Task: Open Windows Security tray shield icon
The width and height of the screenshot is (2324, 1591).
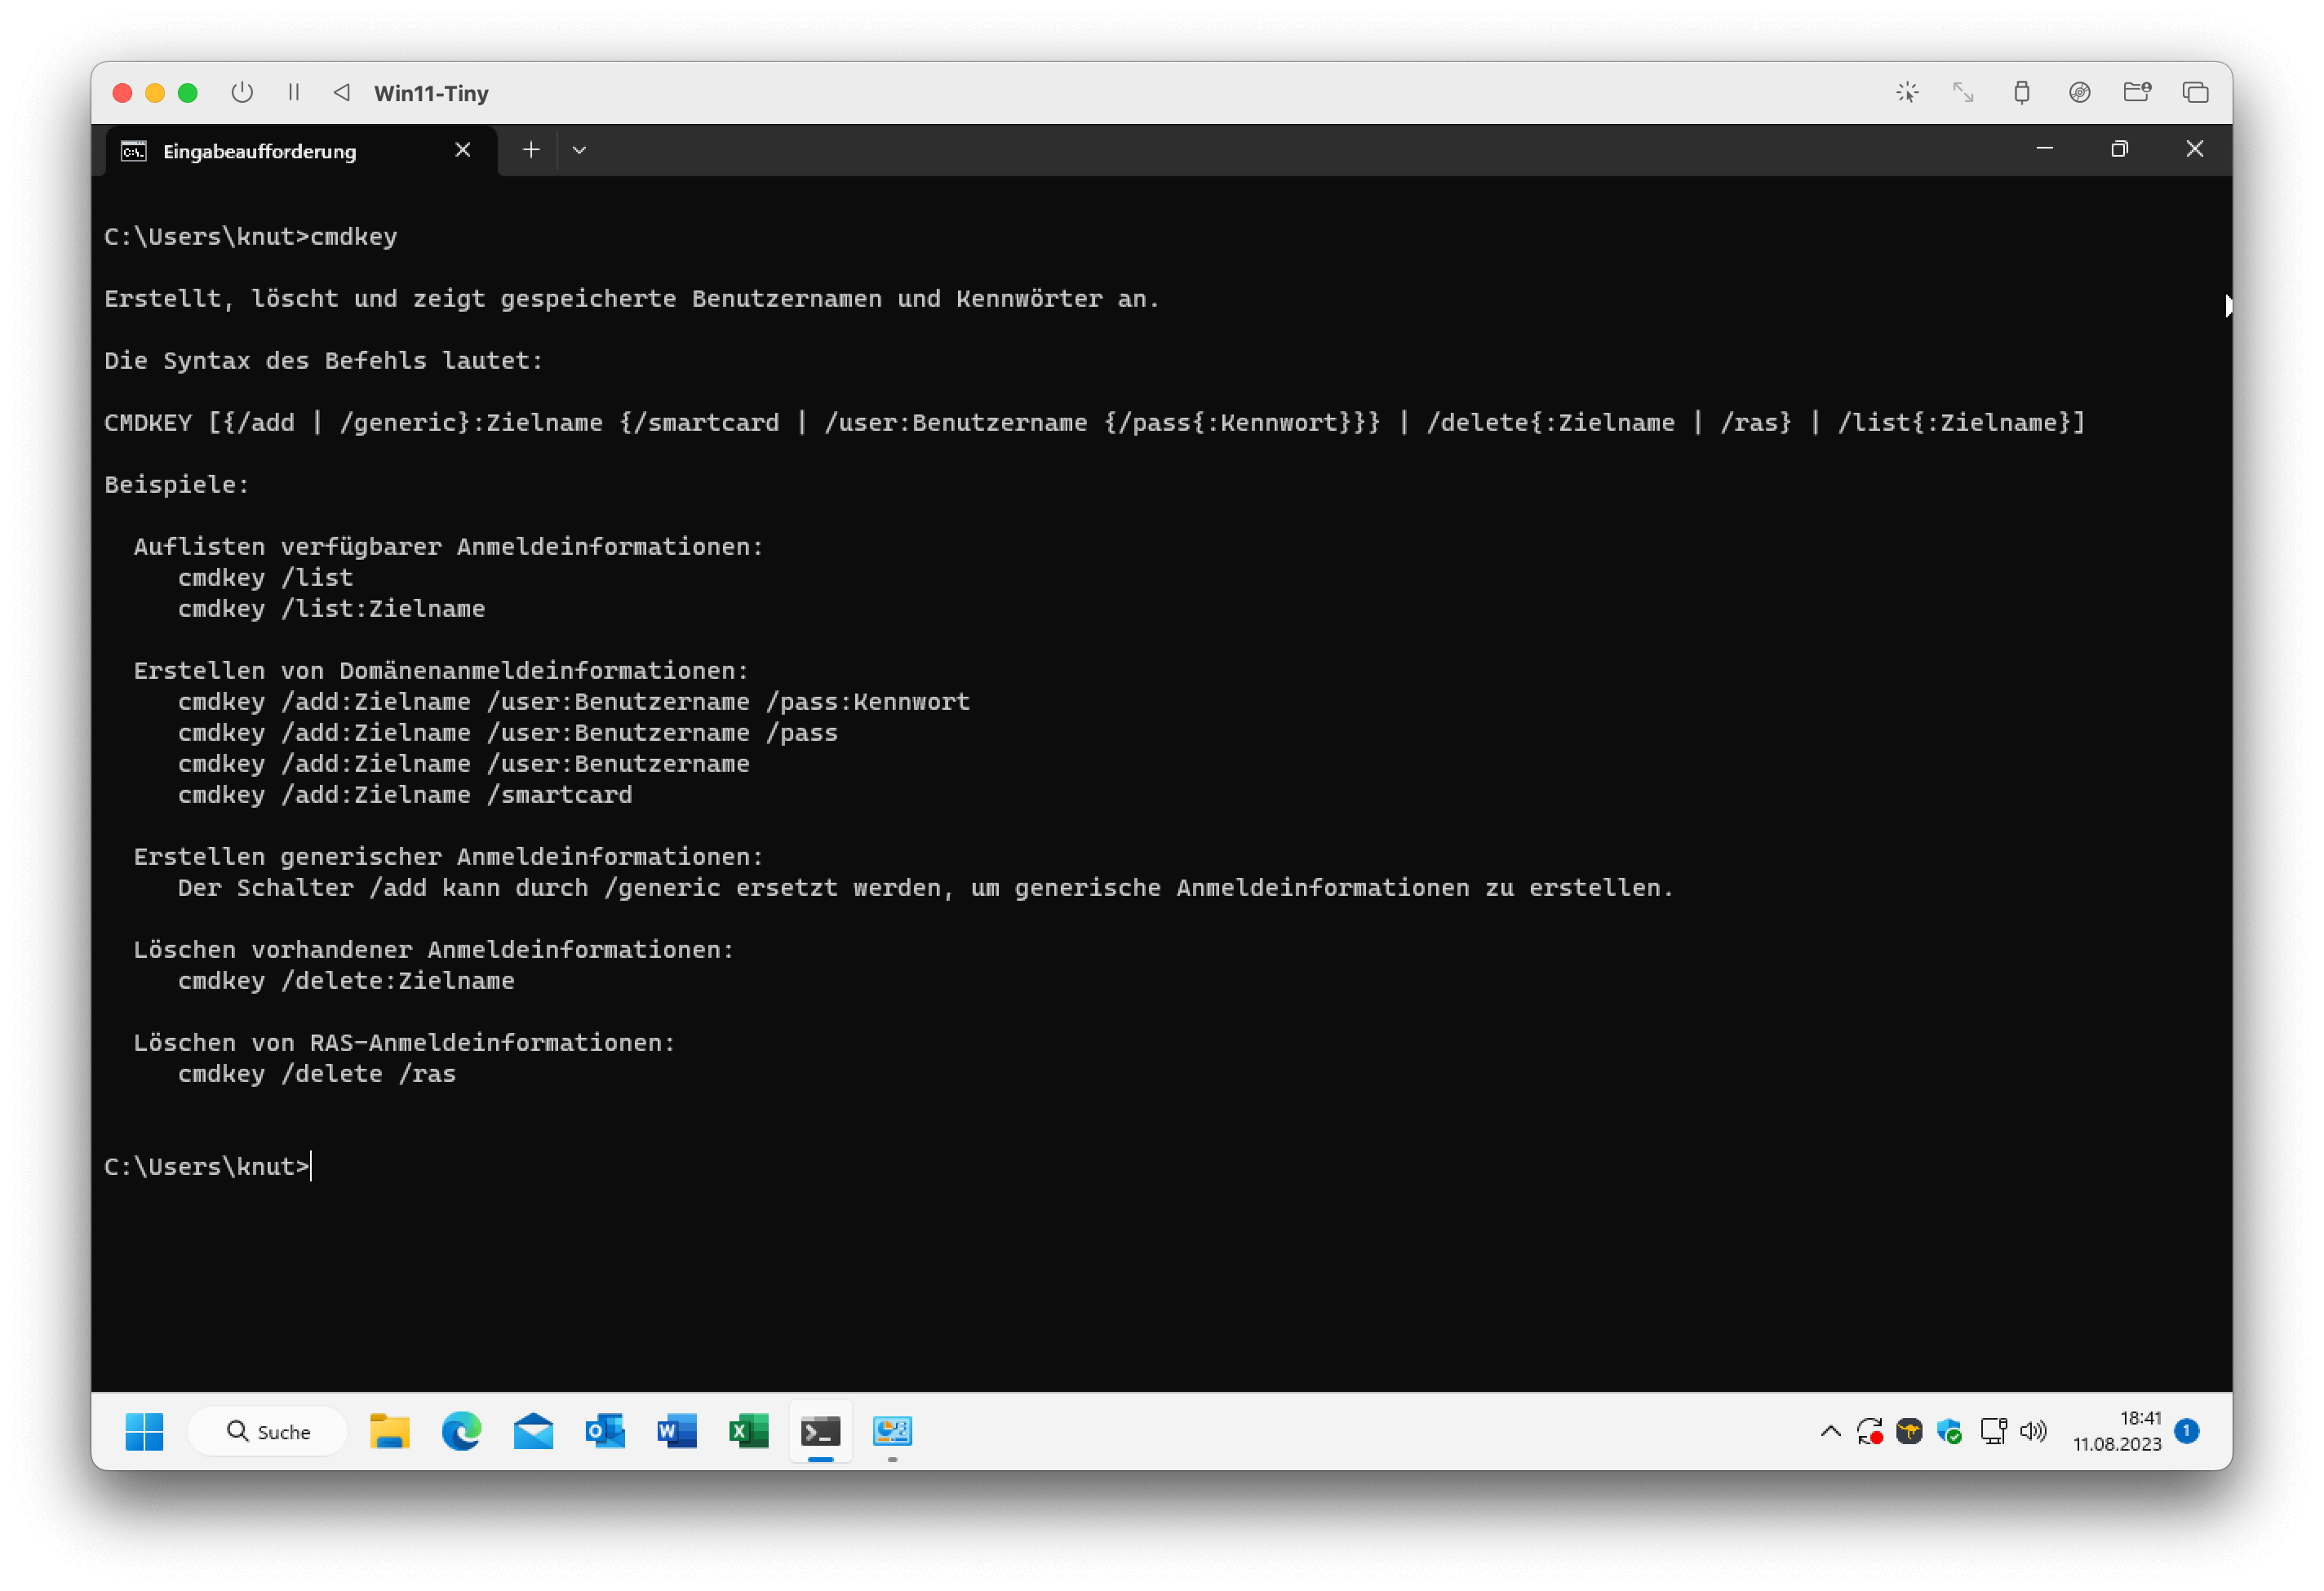Action: 1949,1431
